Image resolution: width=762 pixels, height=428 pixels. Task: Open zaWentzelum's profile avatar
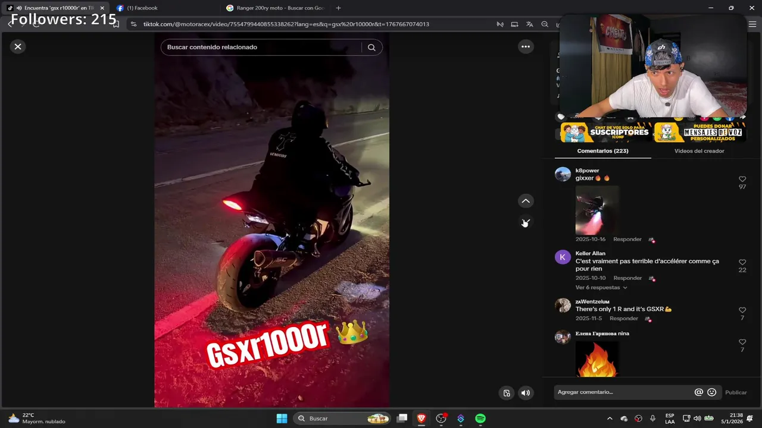pos(563,305)
